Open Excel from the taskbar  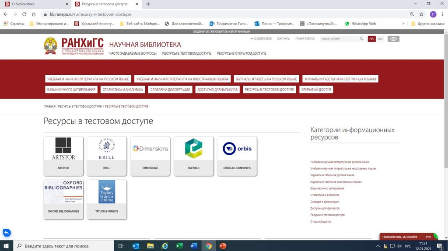(179, 246)
